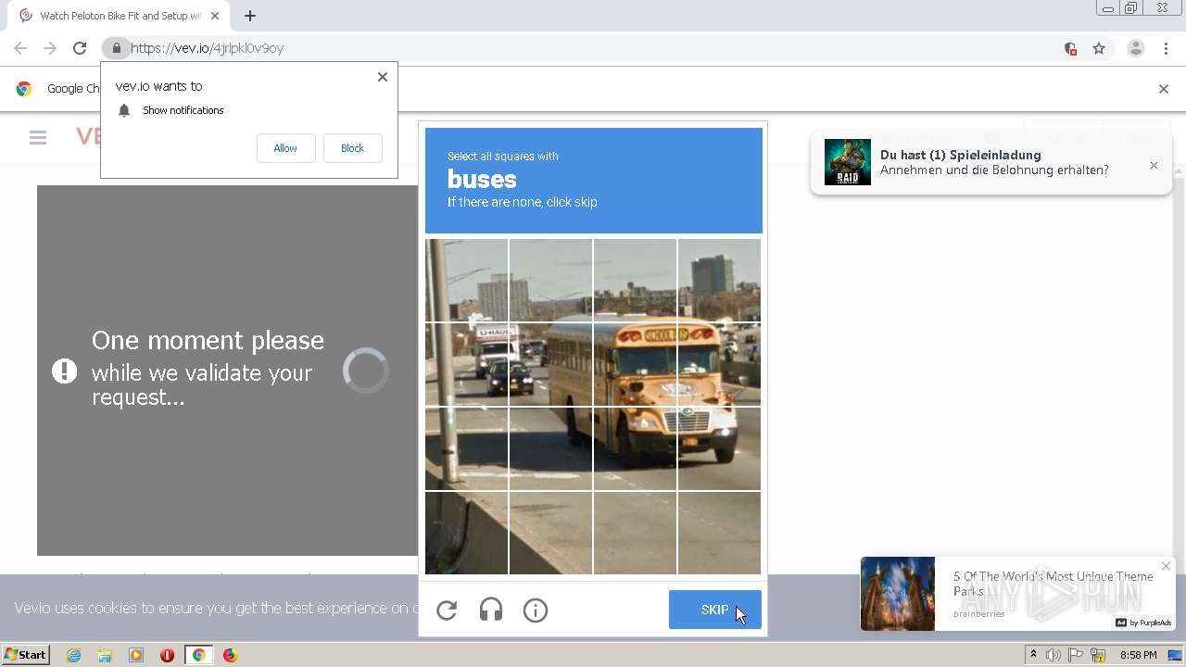Open Windows Explorer from the taskbar
The height and width of the screenshot is (667, 1186).
click(x=105, y=655)
